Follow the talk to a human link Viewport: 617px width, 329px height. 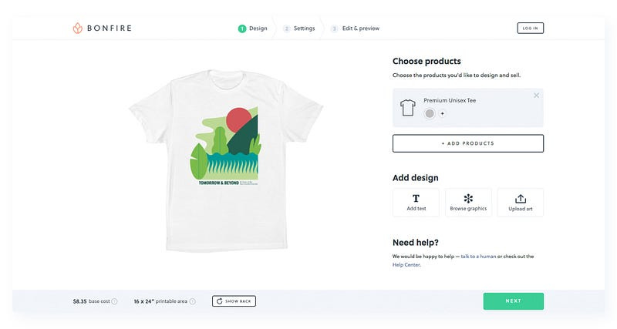pos(478,257)
